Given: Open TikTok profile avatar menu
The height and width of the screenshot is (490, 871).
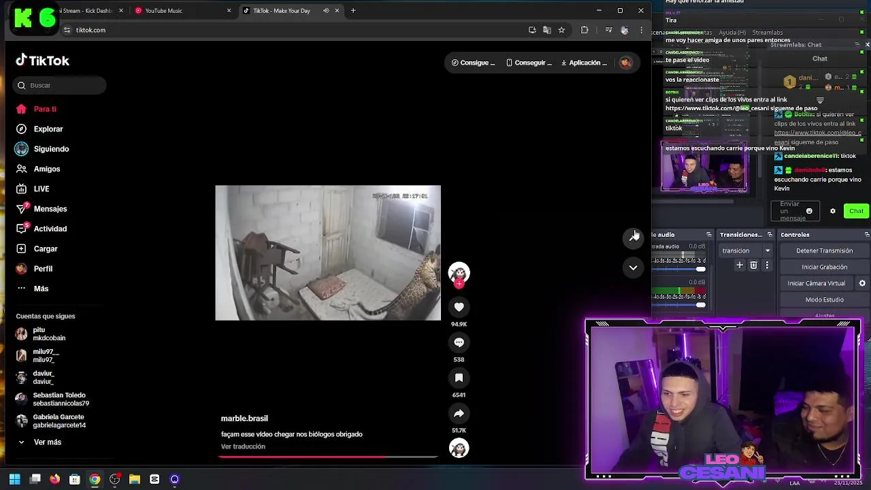Looking at the screenshot, I should [625, 63].
